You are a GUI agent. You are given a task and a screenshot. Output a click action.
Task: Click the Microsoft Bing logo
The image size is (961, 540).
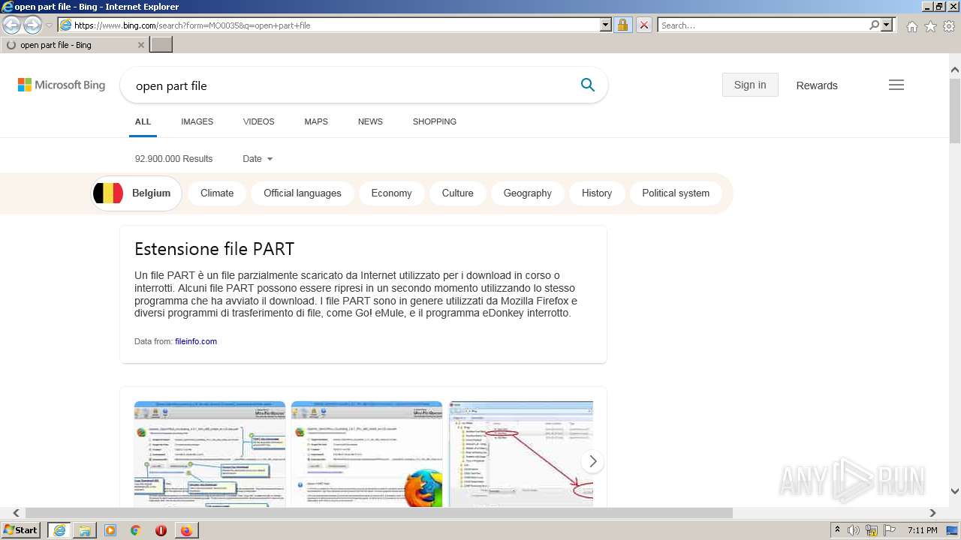click(x=62, y=85)
